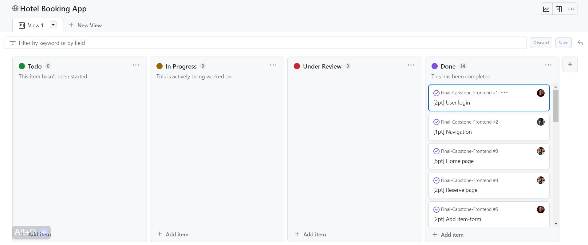This screenshot has width=588, height=245.
Task: Add item to In Progress column
Action: point(173,234)
